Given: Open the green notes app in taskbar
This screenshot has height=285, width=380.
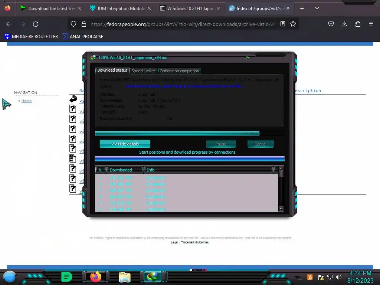Looking at the screenshot, I should pos(66,277).
